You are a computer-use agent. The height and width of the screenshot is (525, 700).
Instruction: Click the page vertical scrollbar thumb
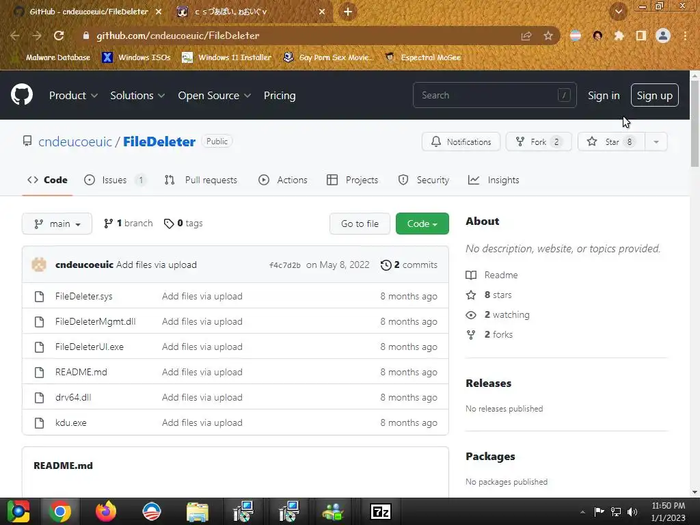[x=695, y=124]
